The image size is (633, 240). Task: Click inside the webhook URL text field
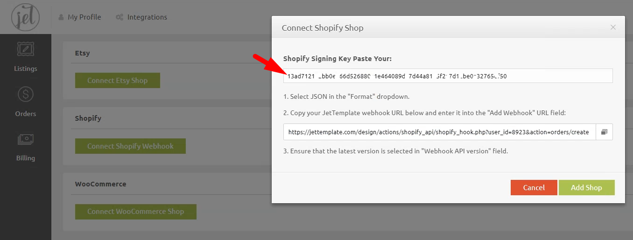439,132
